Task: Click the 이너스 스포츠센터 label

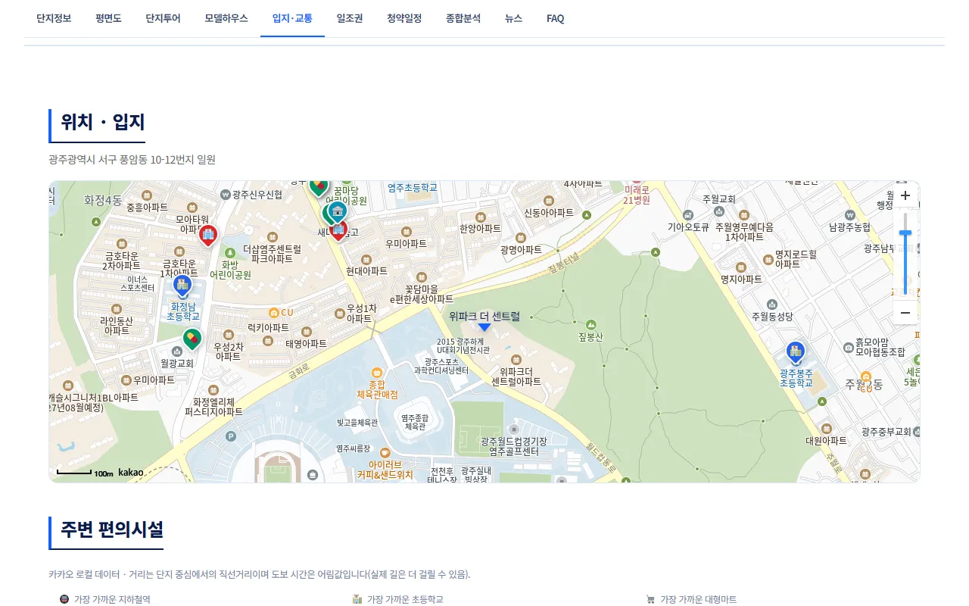Action: point(138,283)
